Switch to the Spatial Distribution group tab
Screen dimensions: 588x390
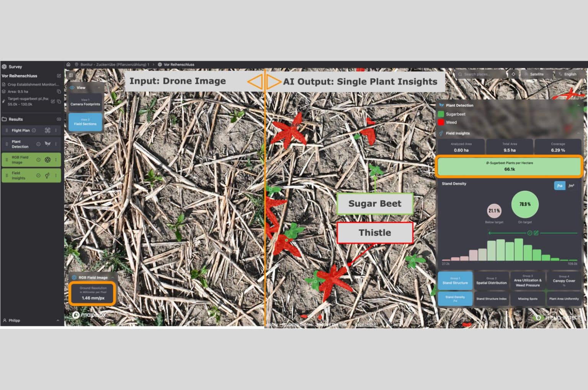pos(491,281)
